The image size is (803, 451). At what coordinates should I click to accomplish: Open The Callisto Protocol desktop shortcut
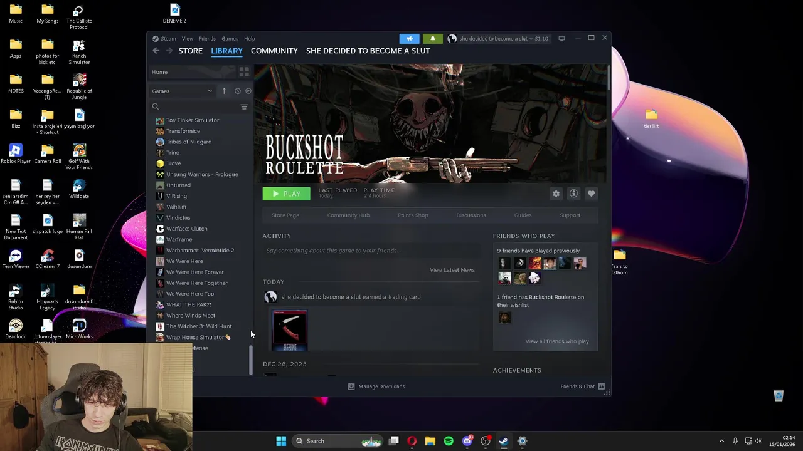(x=79, y=17)
